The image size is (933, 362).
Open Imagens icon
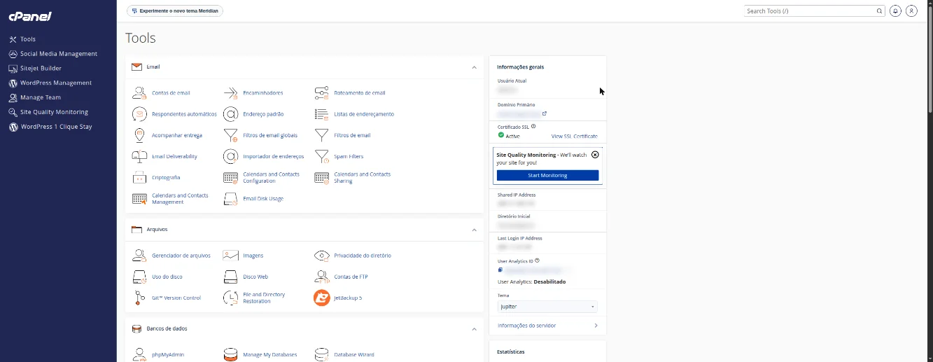230,256
